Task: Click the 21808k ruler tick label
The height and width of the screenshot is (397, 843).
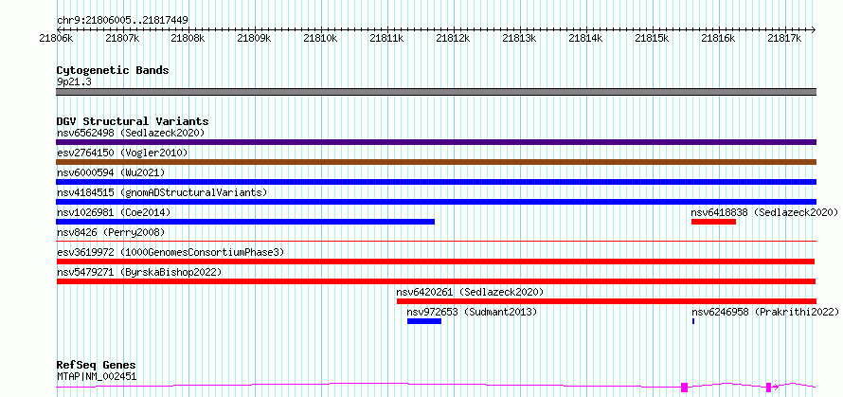Action: coord(188,38)
